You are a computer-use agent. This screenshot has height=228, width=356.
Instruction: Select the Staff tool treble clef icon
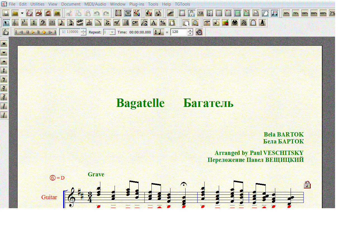[16, 23]
